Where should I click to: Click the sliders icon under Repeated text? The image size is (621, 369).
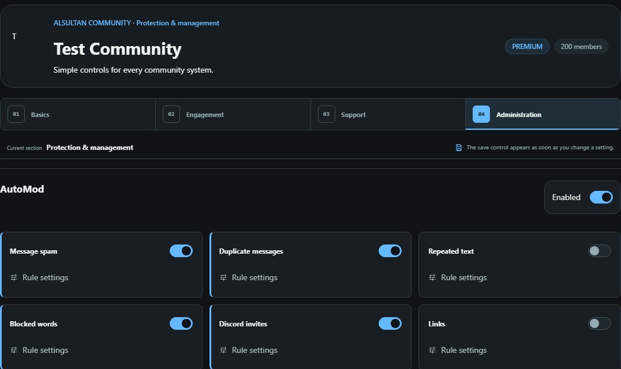click(x=432, y=278)
